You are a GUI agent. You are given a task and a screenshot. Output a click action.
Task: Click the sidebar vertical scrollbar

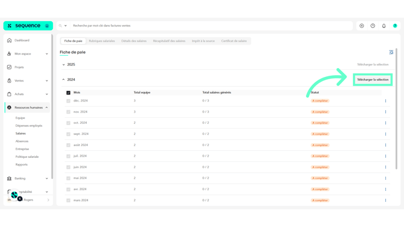click(x=52, y=107)
